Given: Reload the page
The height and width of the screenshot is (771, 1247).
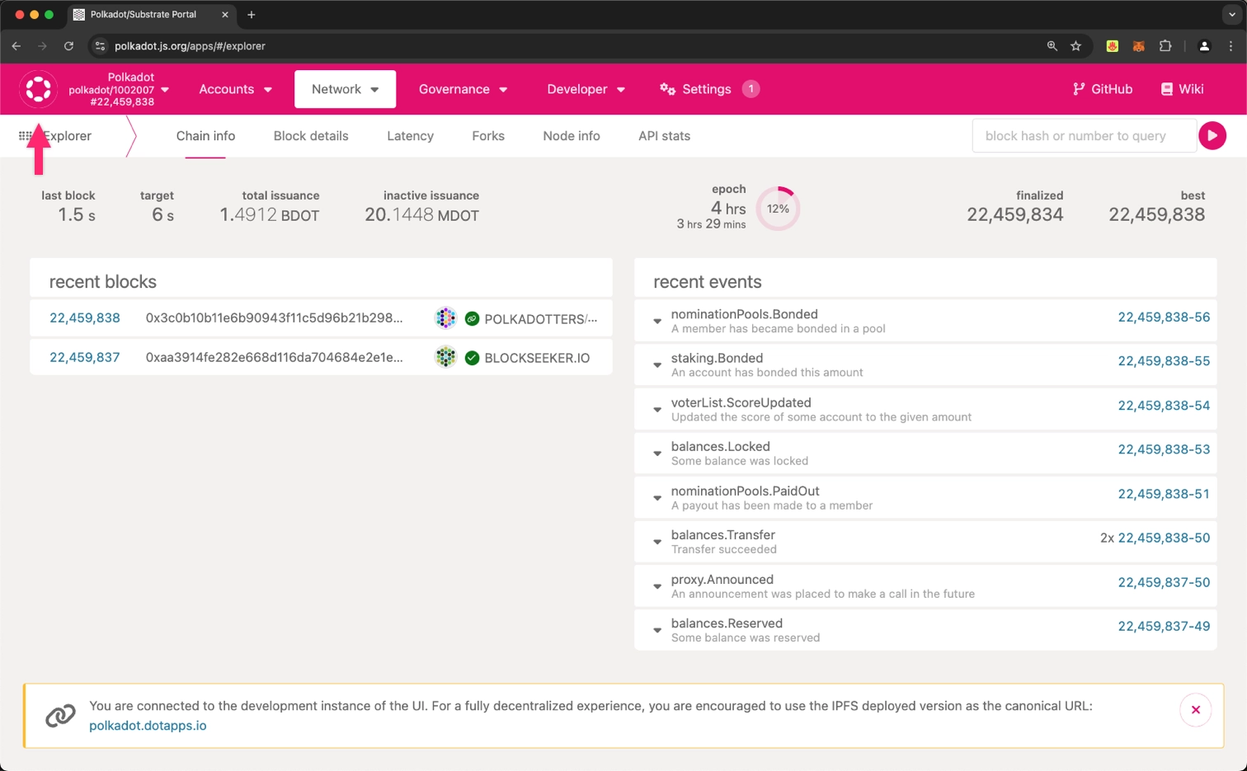Looking at the screenshot, I should [x=68, y=46].
